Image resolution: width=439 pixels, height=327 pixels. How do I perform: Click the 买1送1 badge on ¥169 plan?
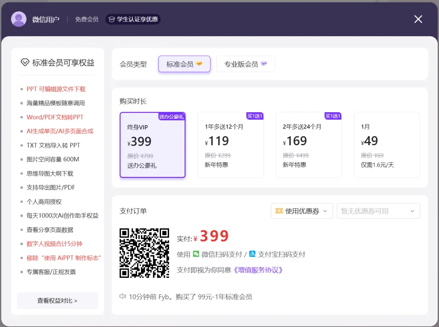pos(333,116)
